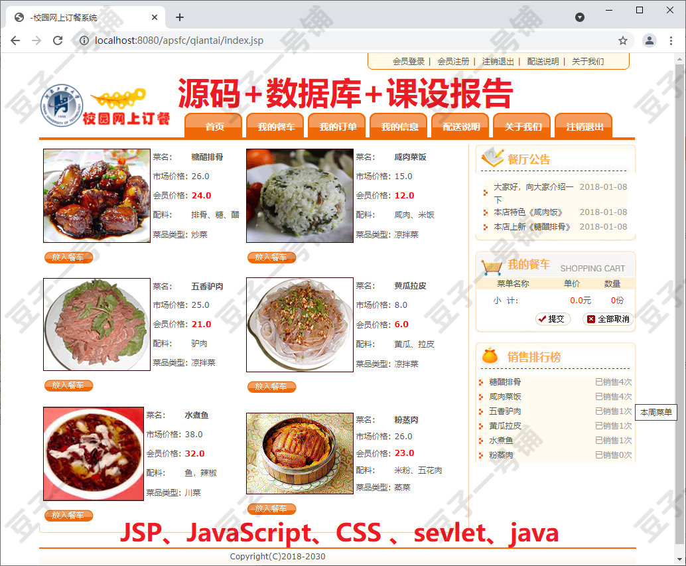Viewport: 686px width, 566px height.
Task: Click 五香驴肉 in sales ranking
Action: tap(505, 411)
